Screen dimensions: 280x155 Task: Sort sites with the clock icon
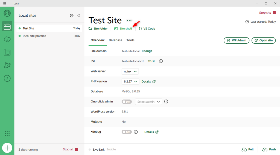coord(72,16)
